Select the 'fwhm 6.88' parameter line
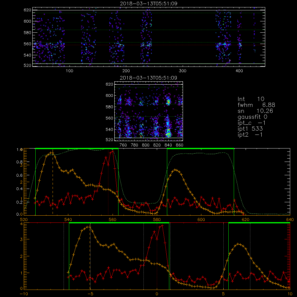 (x=256, y=105)
